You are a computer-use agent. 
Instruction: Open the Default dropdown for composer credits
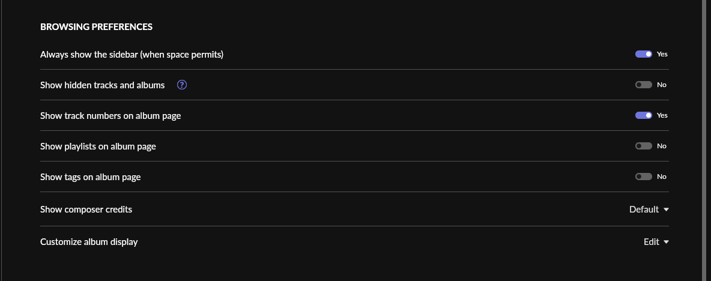tap(649, 210)
